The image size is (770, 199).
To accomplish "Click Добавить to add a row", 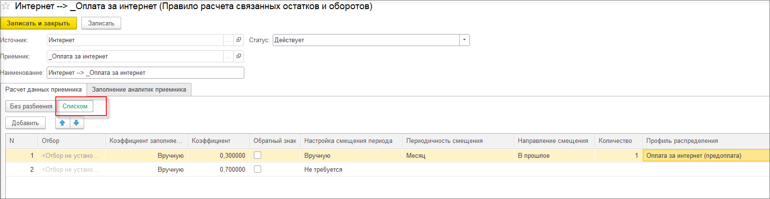I will click(x=25, y=123).
